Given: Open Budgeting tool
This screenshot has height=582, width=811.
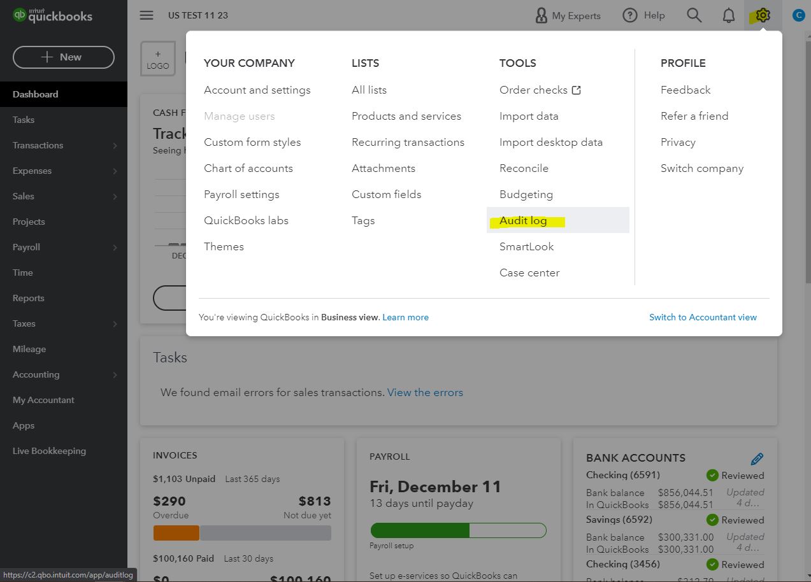Looking at the screenshot, I should [x=526, y=195].
